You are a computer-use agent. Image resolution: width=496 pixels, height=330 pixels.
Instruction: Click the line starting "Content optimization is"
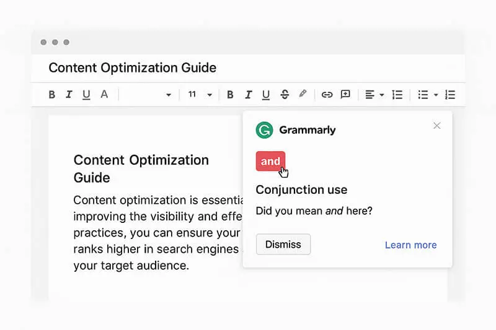(158, 200)
